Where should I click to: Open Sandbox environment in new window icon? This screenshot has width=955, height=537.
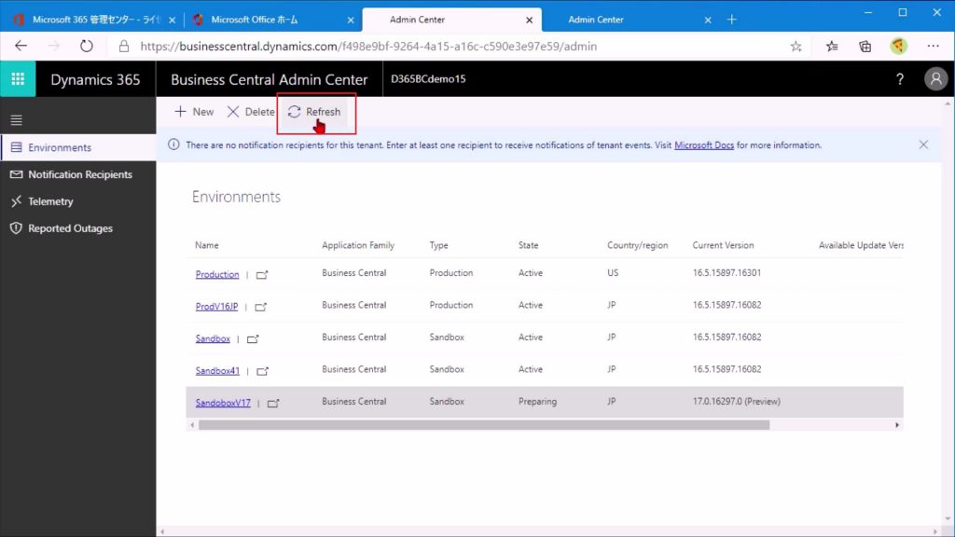click(253, 339)
